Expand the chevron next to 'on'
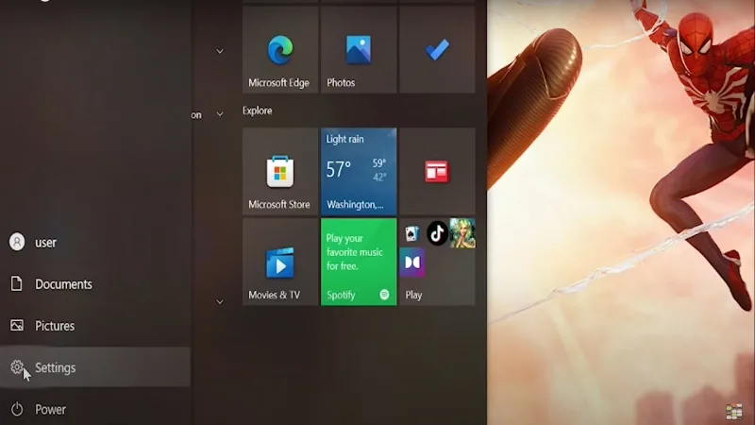This screenshot has height=425, width=755. (220, 114)
